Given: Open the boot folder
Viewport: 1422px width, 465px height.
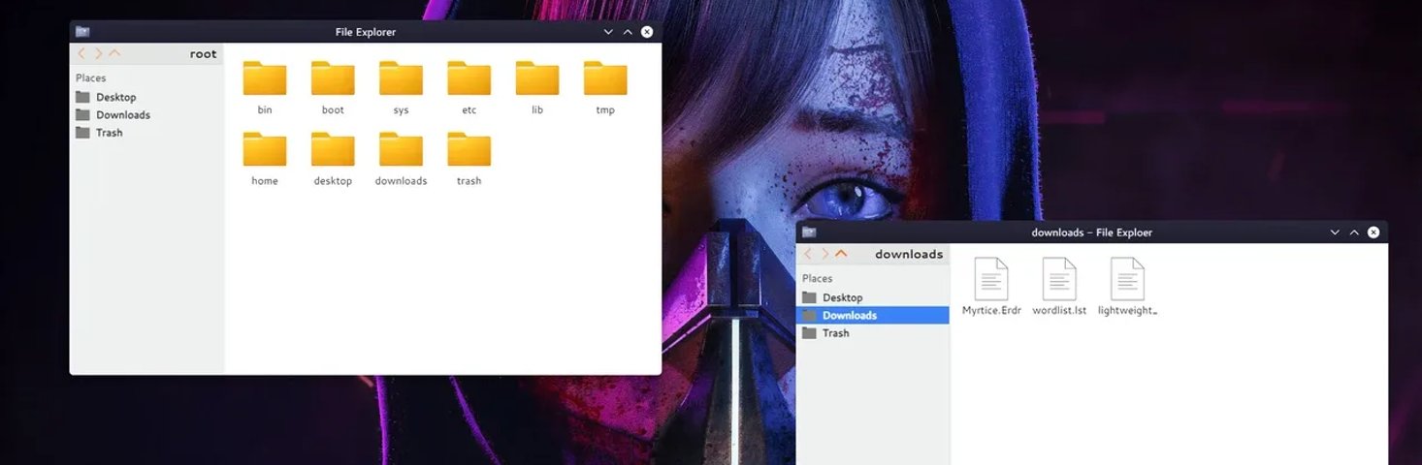Looking at the screenshot, I should pyautogui.click(x=333, y=78).
